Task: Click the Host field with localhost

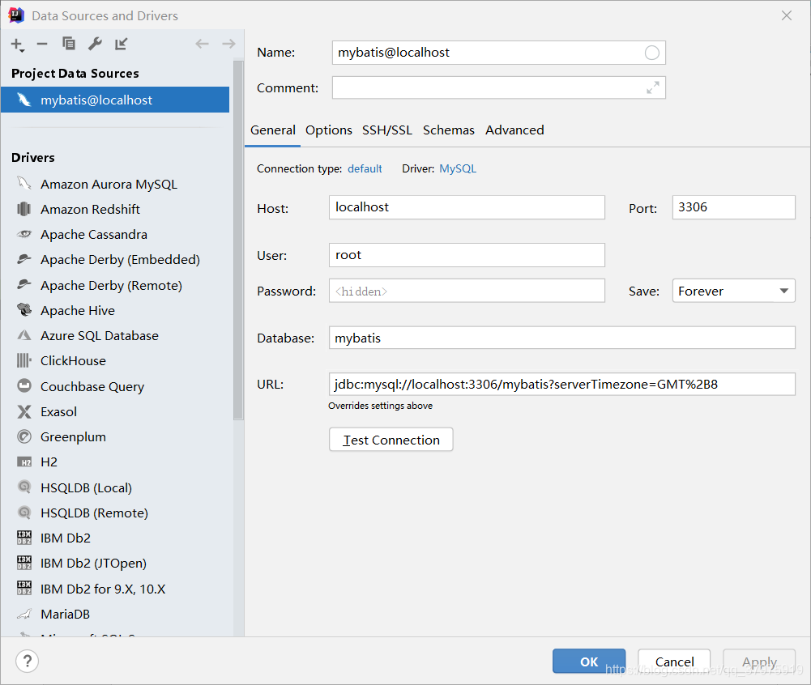Action: (467, 207)
